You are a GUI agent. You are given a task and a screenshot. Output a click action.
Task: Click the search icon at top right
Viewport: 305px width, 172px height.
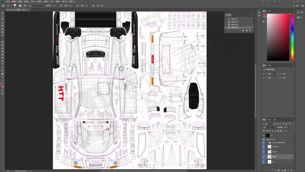294,6
